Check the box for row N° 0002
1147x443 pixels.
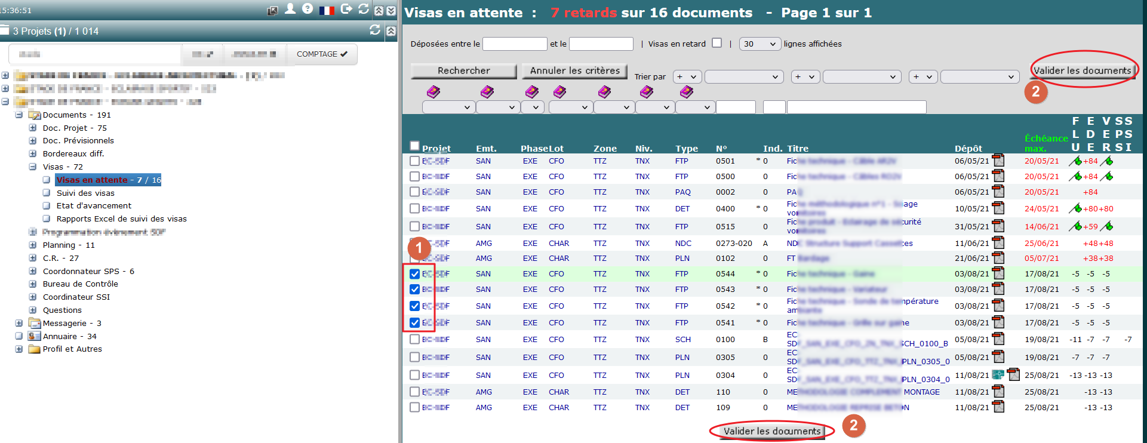(415, 192)
